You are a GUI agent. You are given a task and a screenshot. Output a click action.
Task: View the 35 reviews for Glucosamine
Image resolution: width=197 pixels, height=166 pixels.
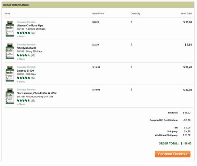(x=33, y=101)
